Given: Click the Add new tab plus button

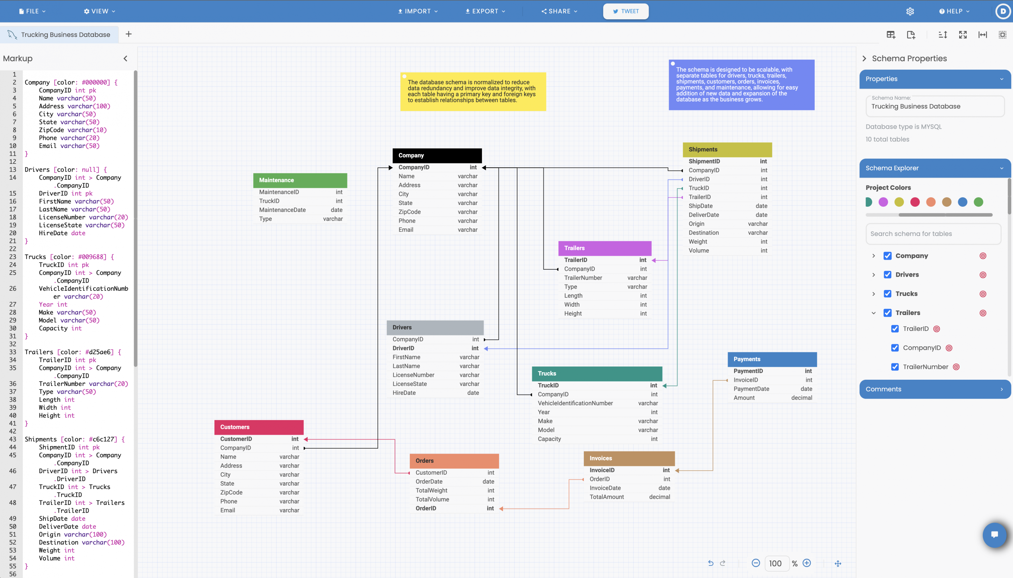Looking at the screenshot, I should pos(129,34).
